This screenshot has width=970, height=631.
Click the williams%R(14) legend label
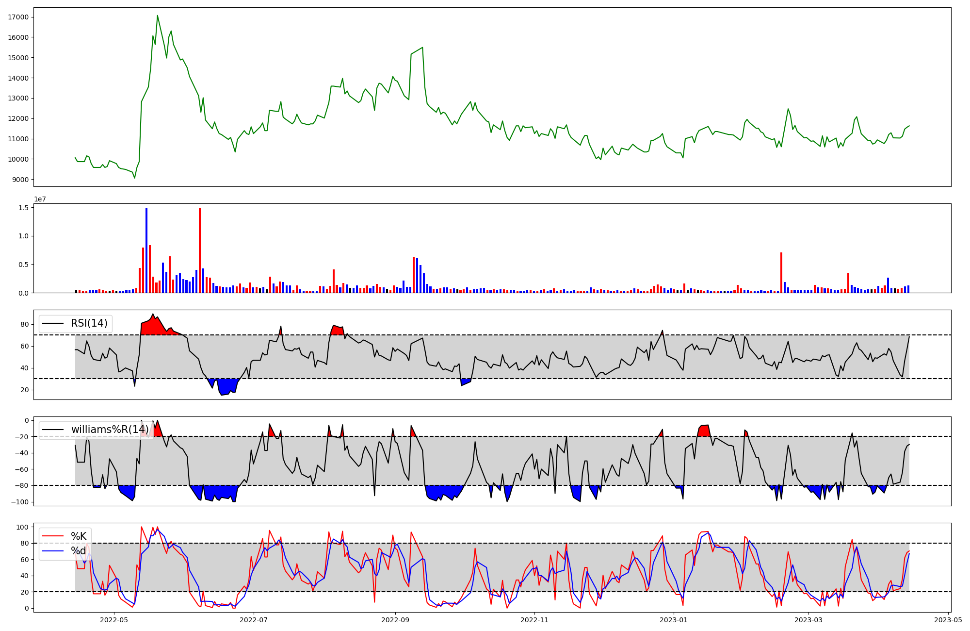point(110,430)
